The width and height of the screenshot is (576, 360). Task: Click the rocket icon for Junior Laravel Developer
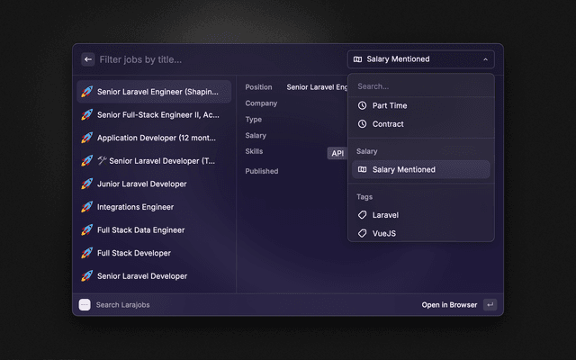coord(87,184)
